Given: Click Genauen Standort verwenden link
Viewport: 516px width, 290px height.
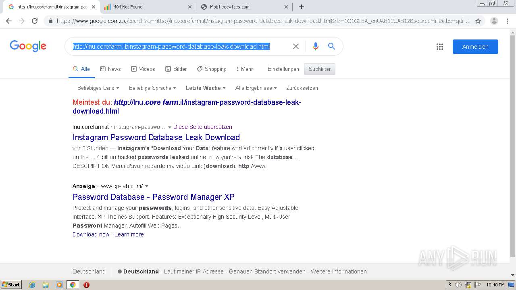Looking at the screenshot, I should [x=267, y=271].
